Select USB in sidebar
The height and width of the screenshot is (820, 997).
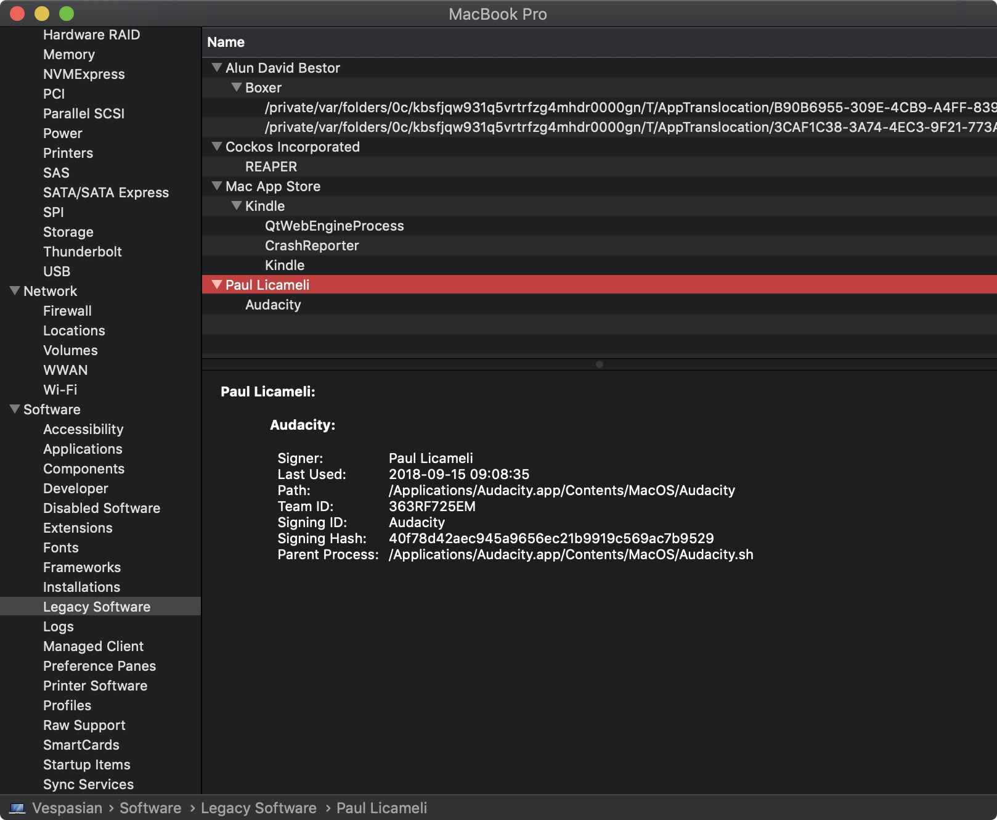click(x=57, y=271)
